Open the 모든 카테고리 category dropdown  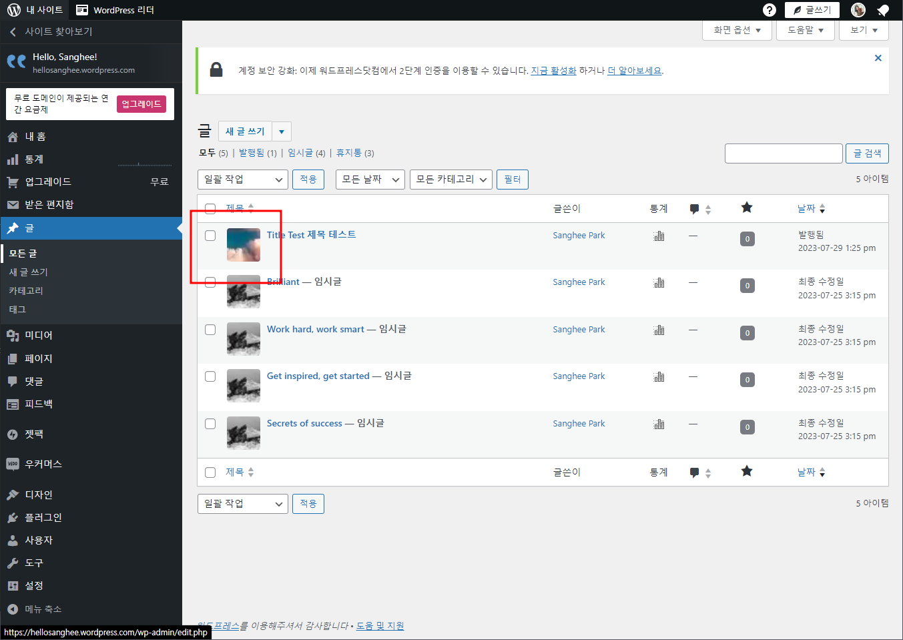pyautogui.click(x=451, y=180)
